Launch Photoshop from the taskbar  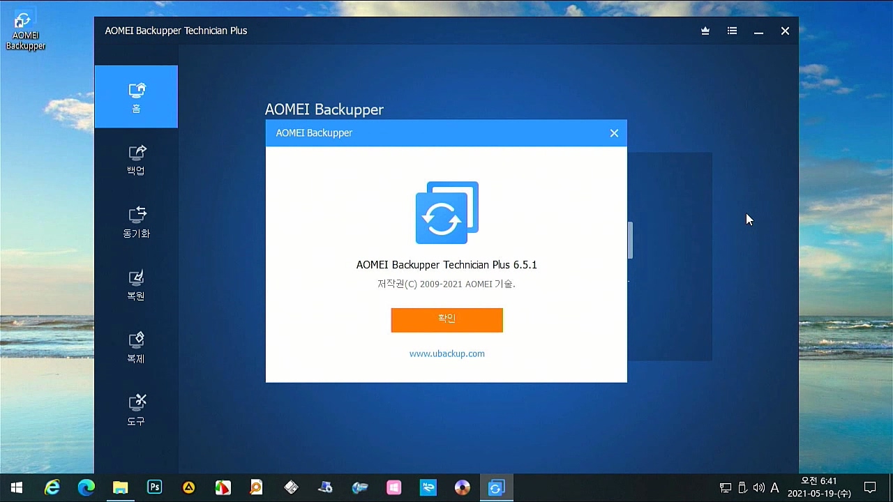pyautogui.click(x=154, y=487)
